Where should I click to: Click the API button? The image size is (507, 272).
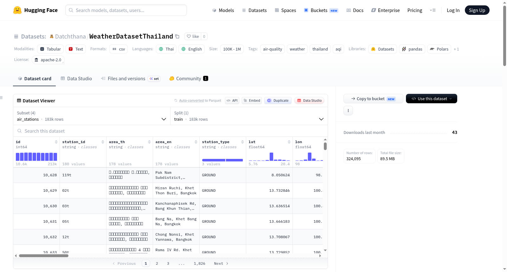[232, 100]
